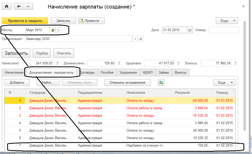Open the date calendar next to 31.03.2015
The height and width of the screenshot is (154, 252).
point(190,30)
